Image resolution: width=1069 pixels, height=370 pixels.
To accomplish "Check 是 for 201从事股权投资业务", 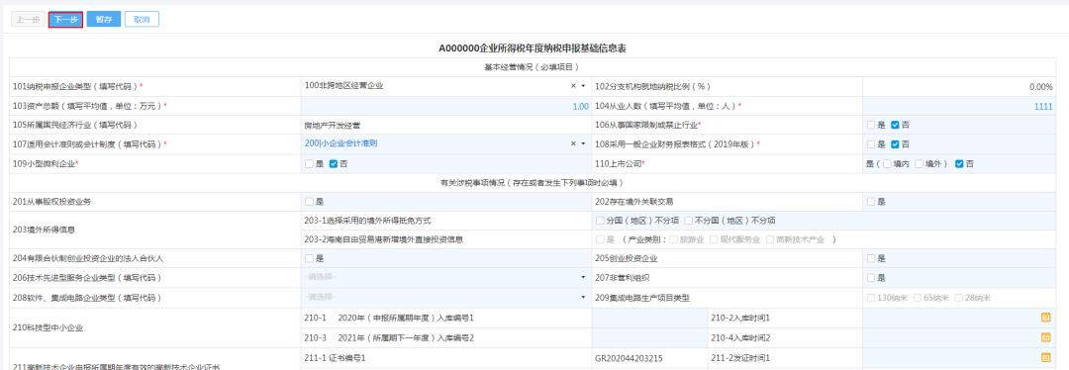I will click(310, 202).
